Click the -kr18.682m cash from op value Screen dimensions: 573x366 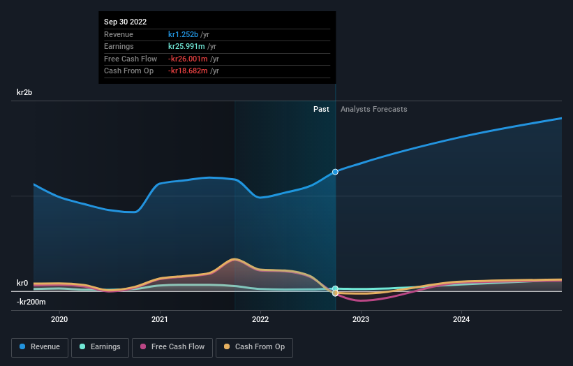coord(188,71)
